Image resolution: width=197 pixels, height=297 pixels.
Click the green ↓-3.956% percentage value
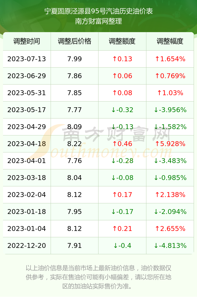pyautogui.click(x=170, y=110)
